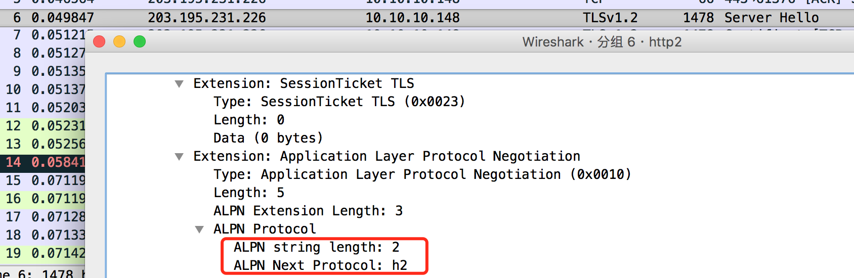
Task: Select packet 9 in the packet list
Action: 45,71
